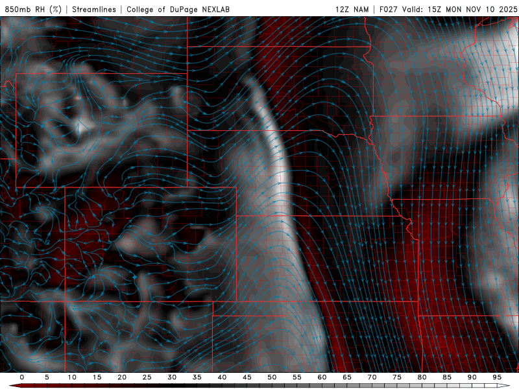Click the '20' colorbar tick label
This screenshot has height=389, width=519.
click(x=122, y=377)
